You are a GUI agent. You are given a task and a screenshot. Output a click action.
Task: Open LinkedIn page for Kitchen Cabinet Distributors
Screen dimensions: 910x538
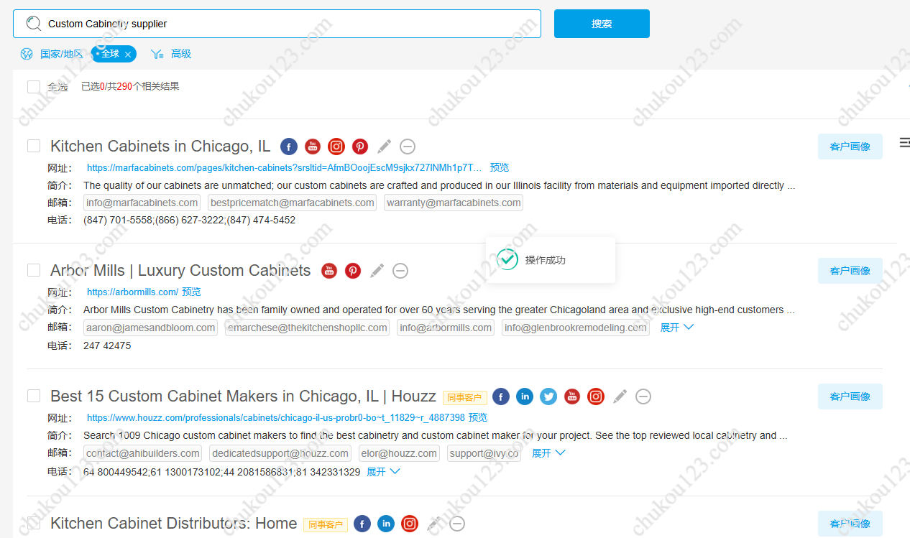point(386,524)
